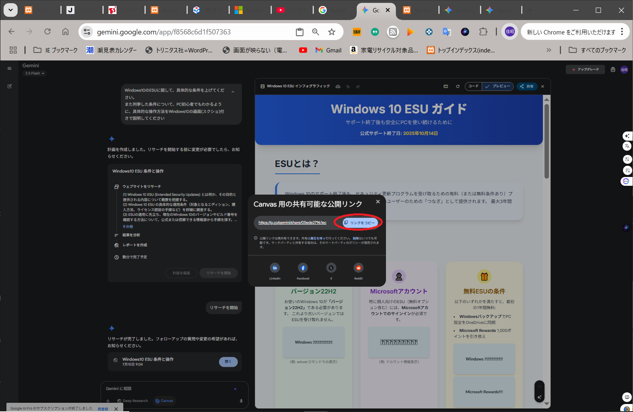Open the 2.5 Flash model dropdown
633x412 pixels.
34,73
